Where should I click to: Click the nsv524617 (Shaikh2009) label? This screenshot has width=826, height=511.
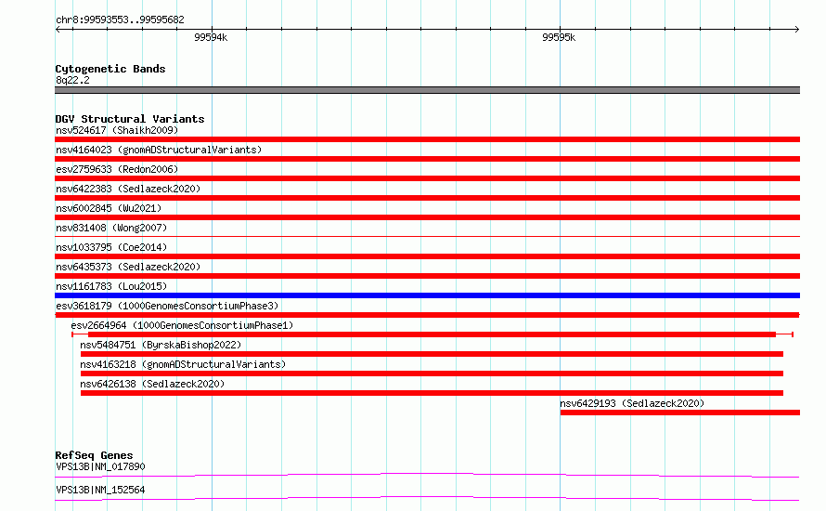[117, 130]
